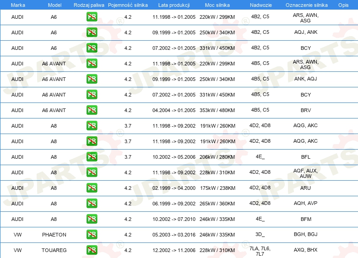Select the engine code BFL

[x=306, y=157]
